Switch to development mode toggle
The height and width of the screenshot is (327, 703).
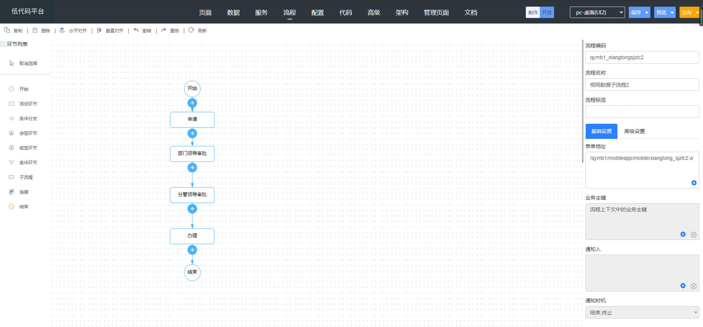[x=547, y=12]
